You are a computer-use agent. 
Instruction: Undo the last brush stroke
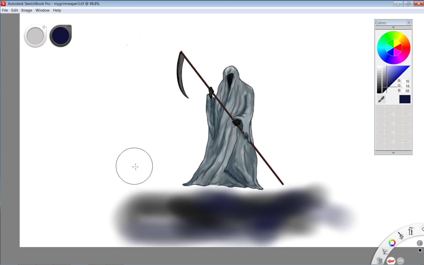click(391, 261)
